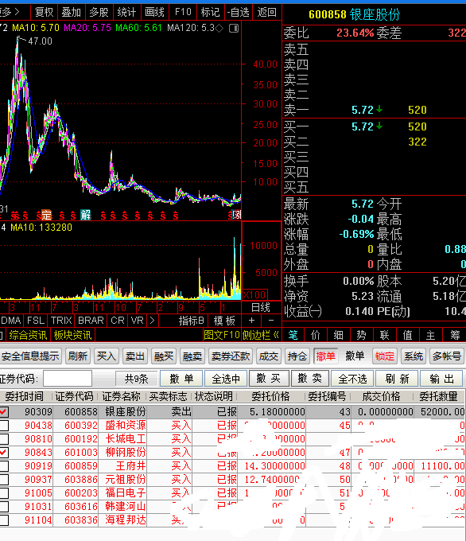Screen dimensions: 466x541
Task: Open F10 company info
Action: tap(183, 13)
